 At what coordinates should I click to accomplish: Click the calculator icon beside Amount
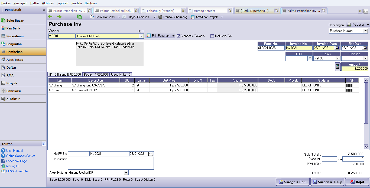[337, 67]
